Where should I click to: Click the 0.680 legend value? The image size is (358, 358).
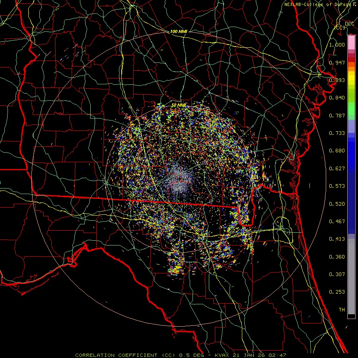337,151
